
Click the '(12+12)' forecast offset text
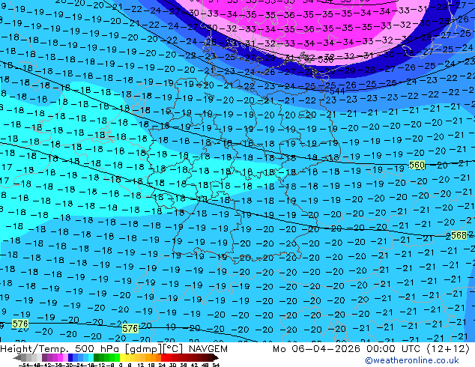click(448, 349)
